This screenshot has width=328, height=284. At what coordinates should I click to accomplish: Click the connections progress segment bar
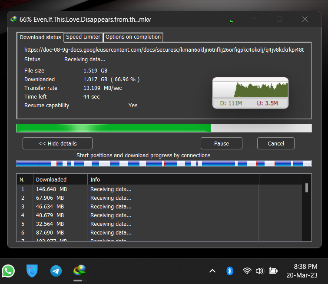coord(164,164)
